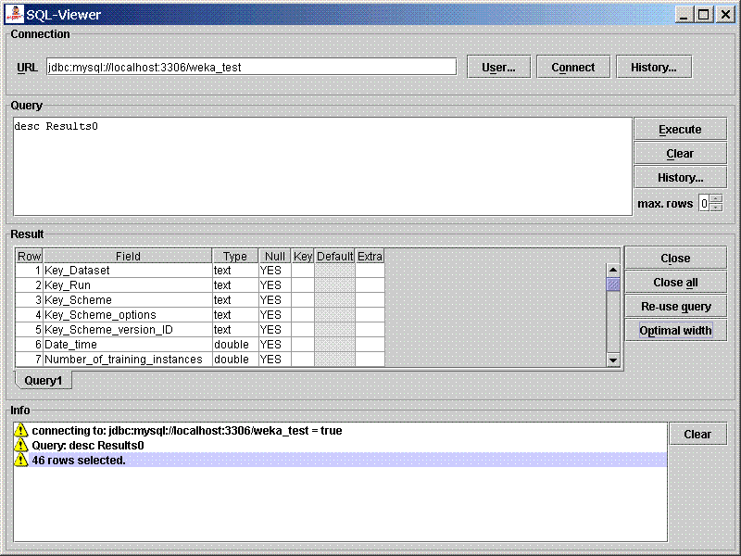
Task: Click the YES null cell for Key_Scheme_options
Action: point(274,315)
